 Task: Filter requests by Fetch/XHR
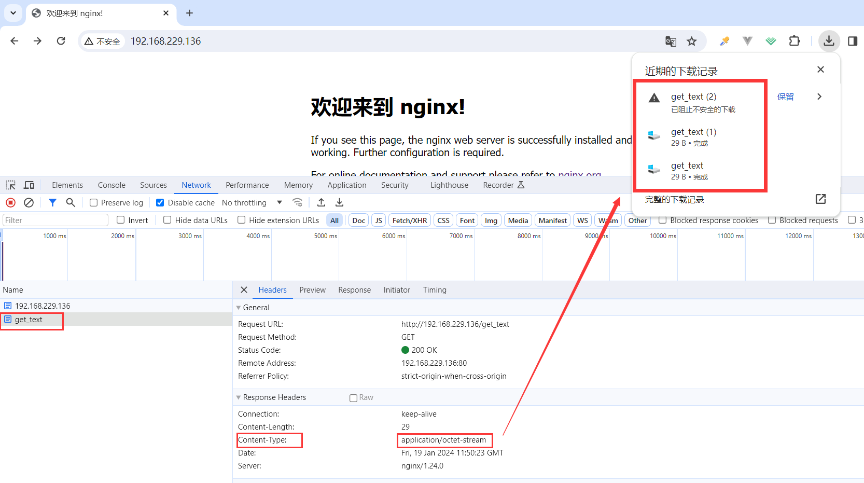pyautogui.click(x=410, y=220)
